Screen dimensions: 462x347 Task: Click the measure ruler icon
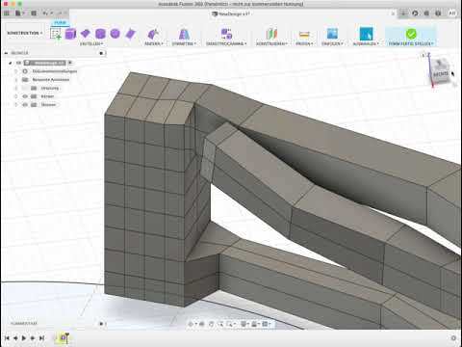304,34
